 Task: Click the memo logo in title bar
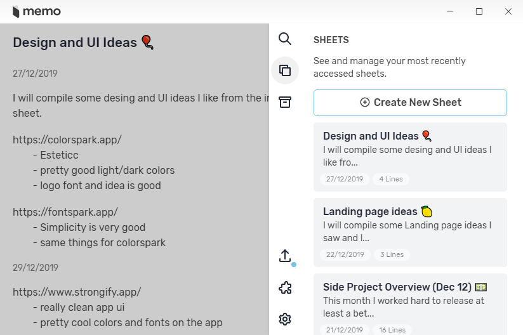click(37, 11)
